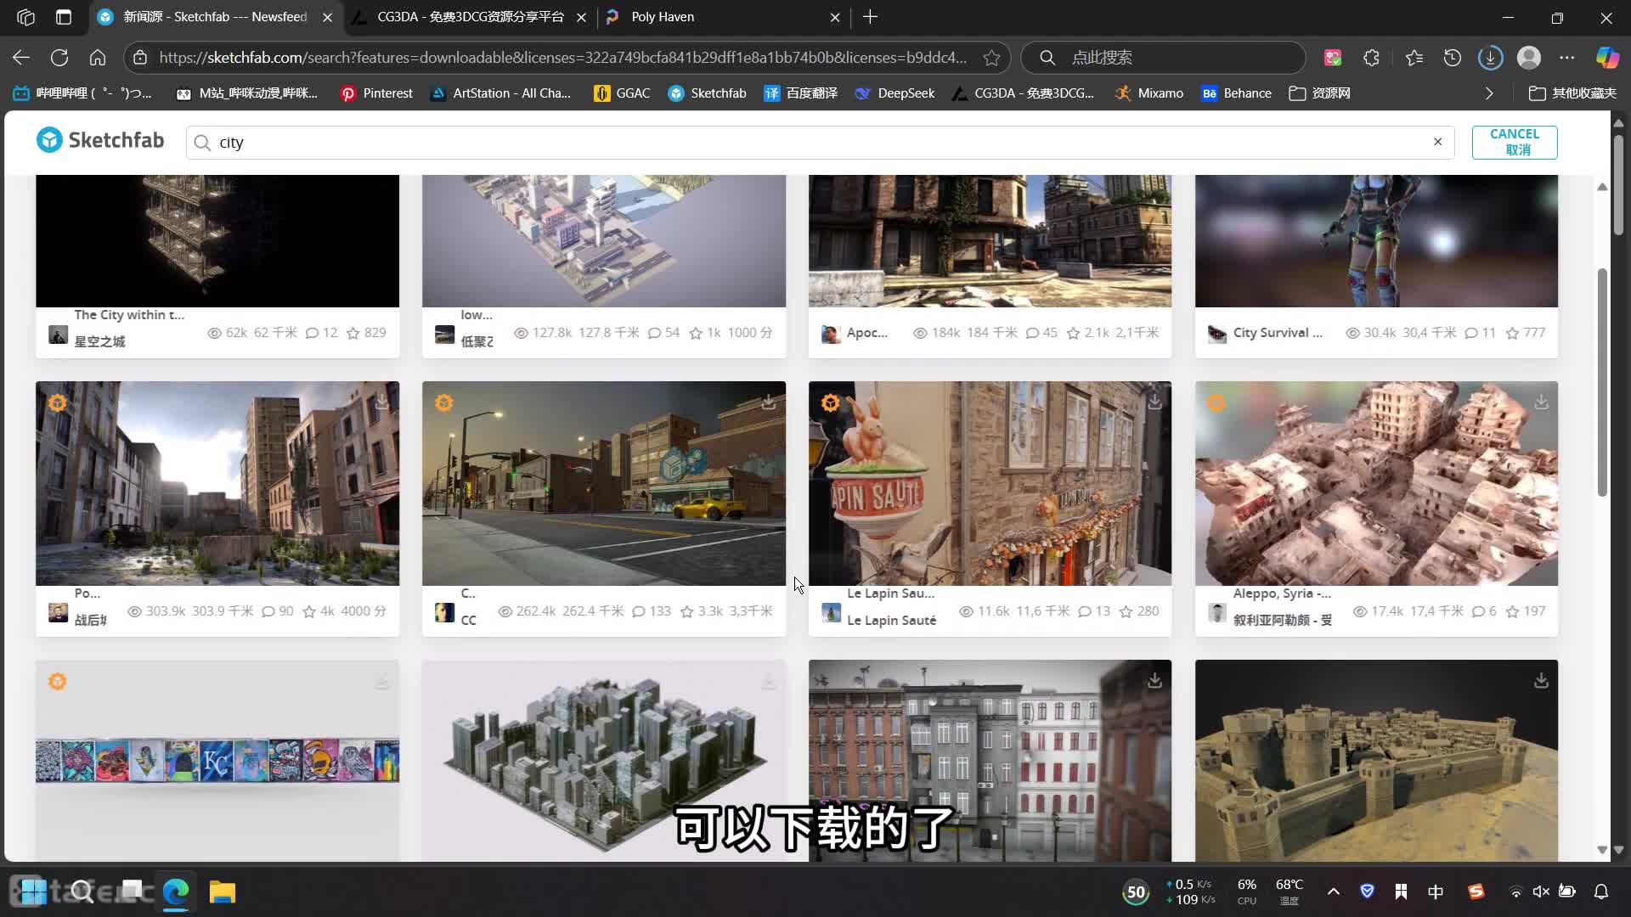Download icon on row-house facade model
1631x917 pixels.
(x=1154, y=680)
